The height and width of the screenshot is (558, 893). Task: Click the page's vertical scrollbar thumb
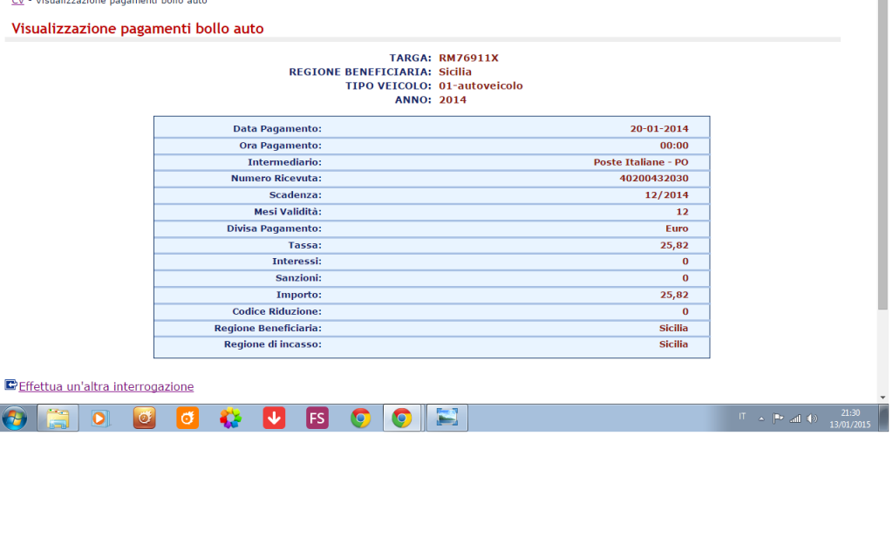[883, 157]
